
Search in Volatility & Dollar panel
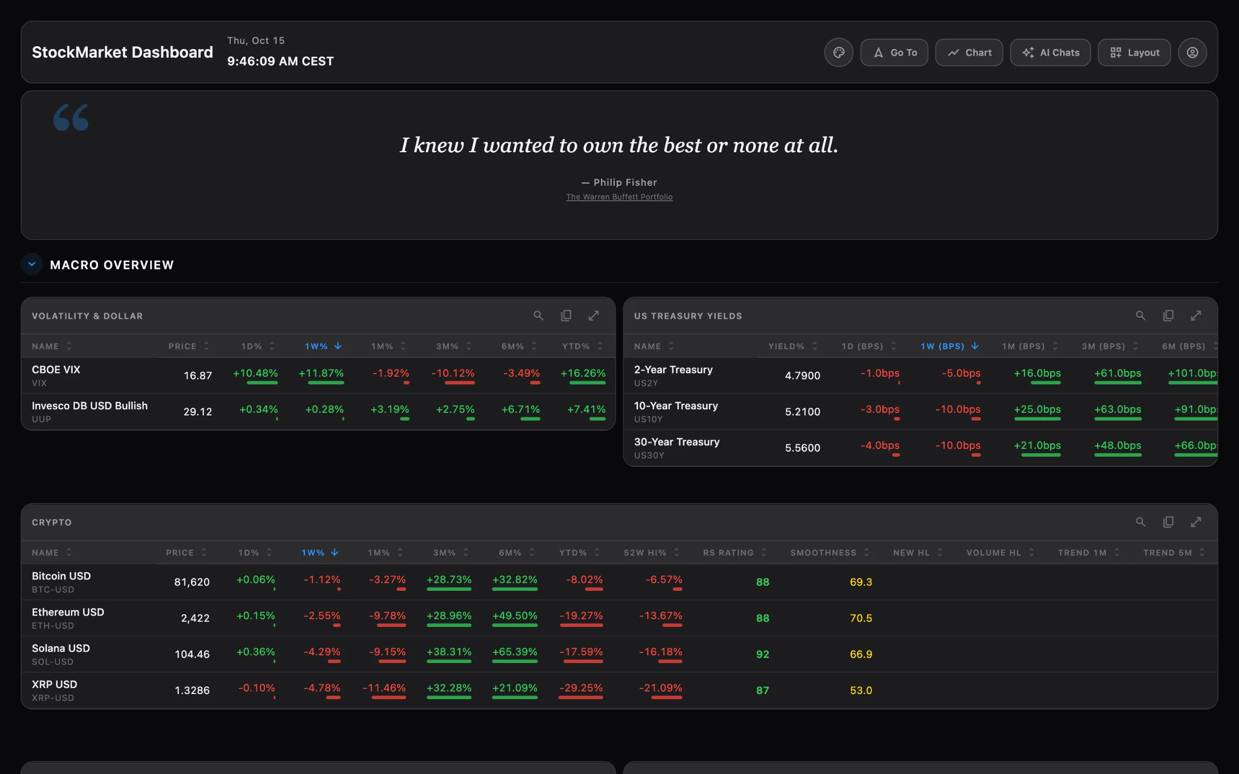point(538,315)
